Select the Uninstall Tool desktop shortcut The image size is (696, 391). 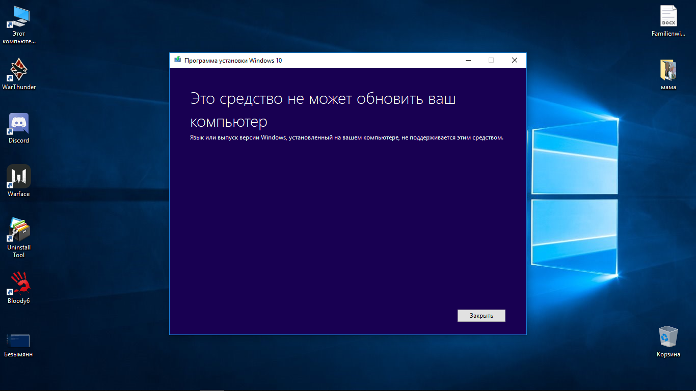click(x=19, y=238)
